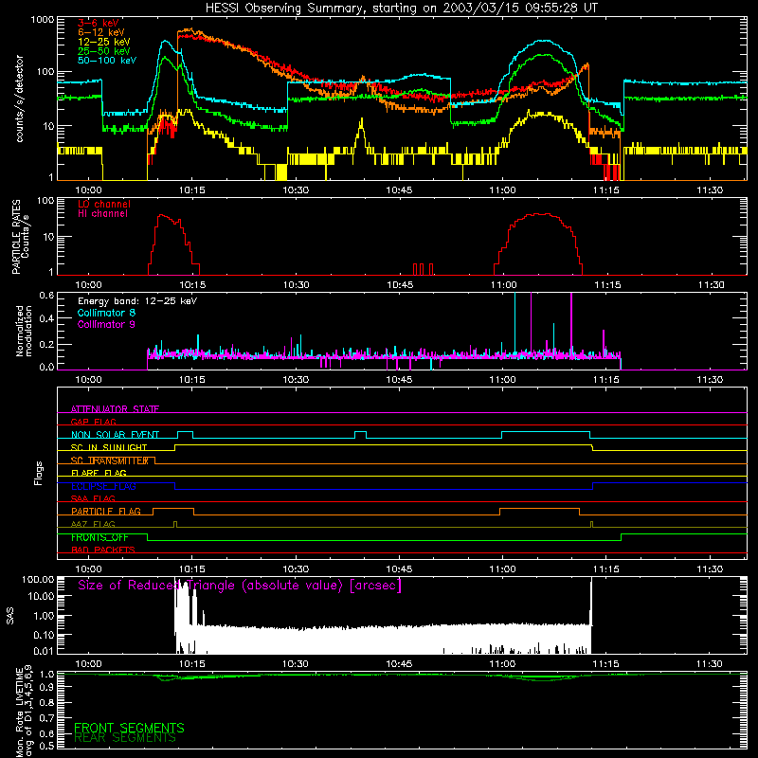Viewport: 758px width, 758px height.
Task: Select the NON_SOLAR_EVENT flag label
Action: click(115, 435)
